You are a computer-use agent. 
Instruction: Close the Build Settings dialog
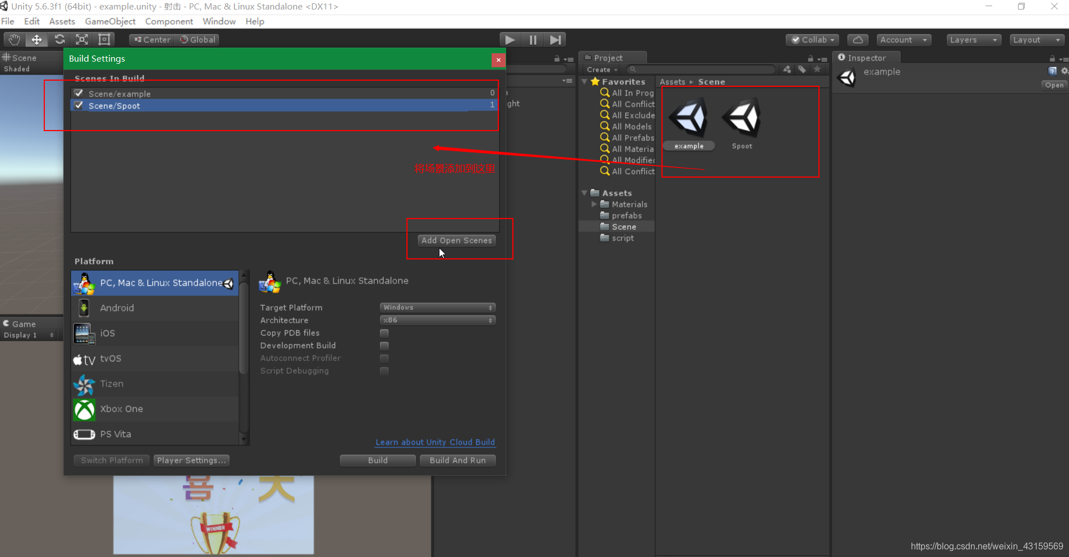(x=498, y=59)
